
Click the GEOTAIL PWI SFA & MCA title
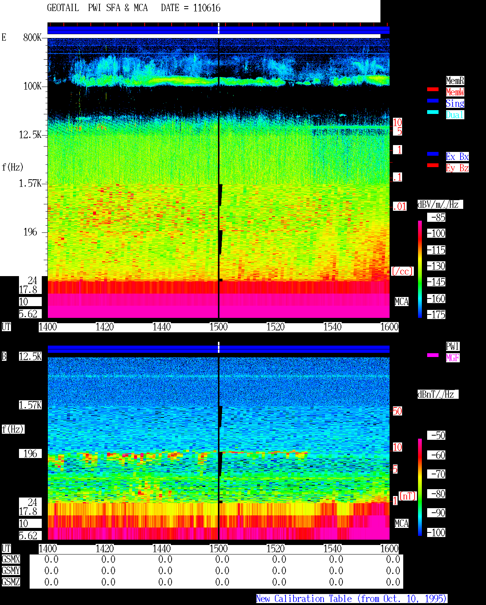coord(97,8)
